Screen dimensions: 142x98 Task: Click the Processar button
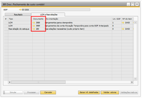coord(32,92)
